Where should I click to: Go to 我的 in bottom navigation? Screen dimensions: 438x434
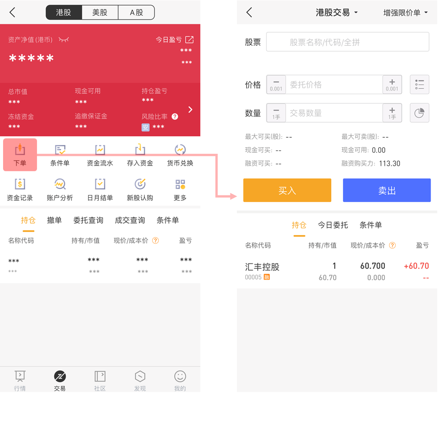click(x=180, y=381)
